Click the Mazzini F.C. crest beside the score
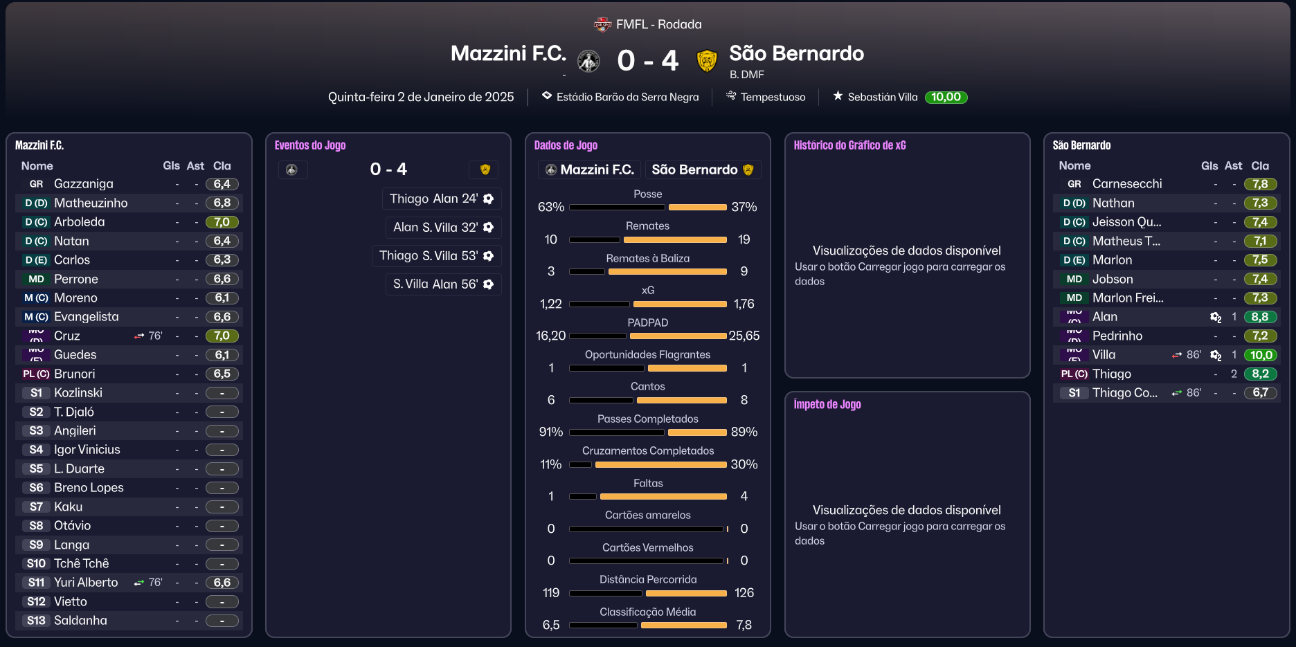The height and width of the screenshot is (647, 1296). pyautogui.click(x=588, y=61)
